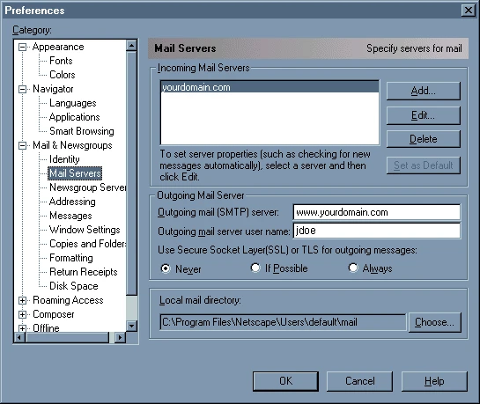Collapse the Navigator category

pos(22,89)
